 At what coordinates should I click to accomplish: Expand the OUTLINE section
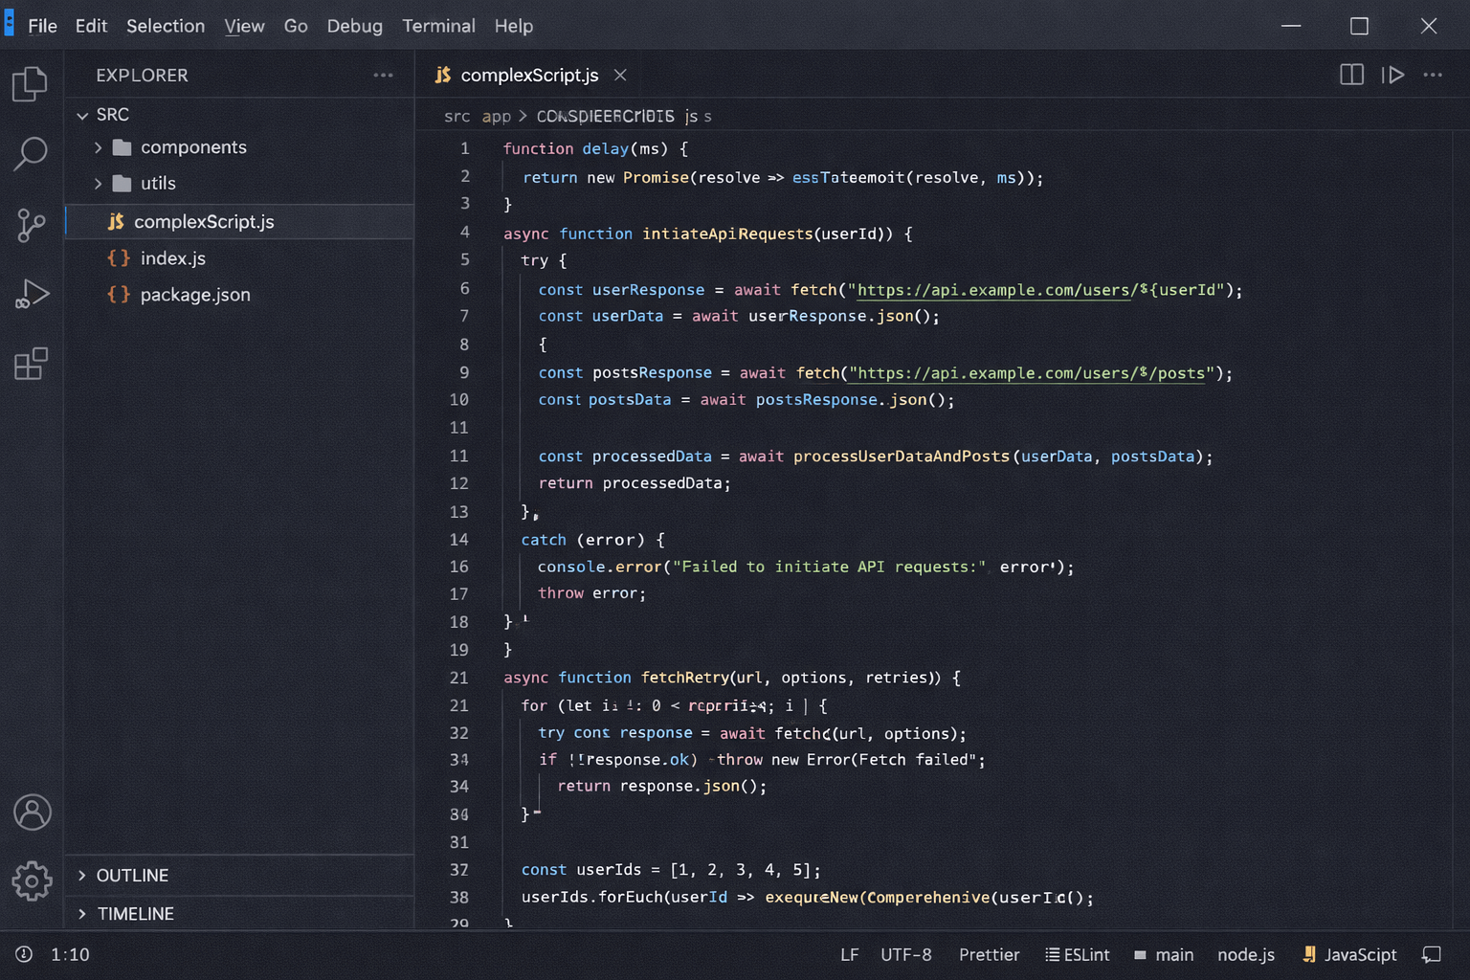tap(131, 876)
